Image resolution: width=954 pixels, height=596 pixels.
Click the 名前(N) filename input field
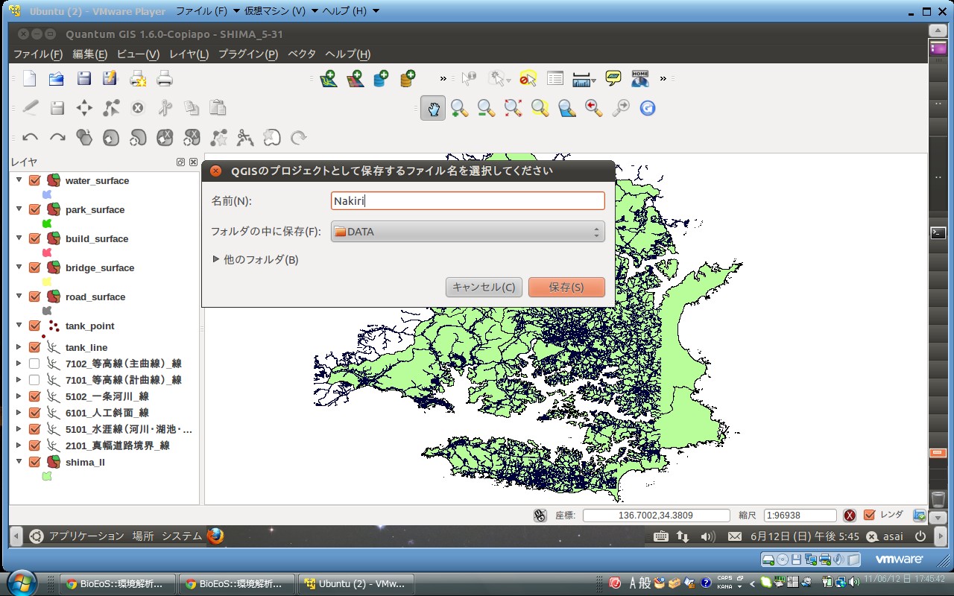(x=468, y=201)
